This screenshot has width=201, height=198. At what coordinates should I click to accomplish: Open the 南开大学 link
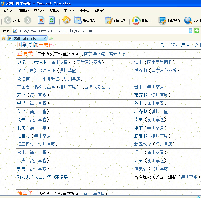[x=118, y=54]
